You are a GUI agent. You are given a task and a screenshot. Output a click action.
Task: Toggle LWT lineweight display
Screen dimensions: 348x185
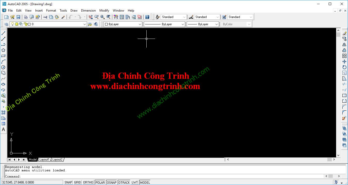click(x=135, y=182)
